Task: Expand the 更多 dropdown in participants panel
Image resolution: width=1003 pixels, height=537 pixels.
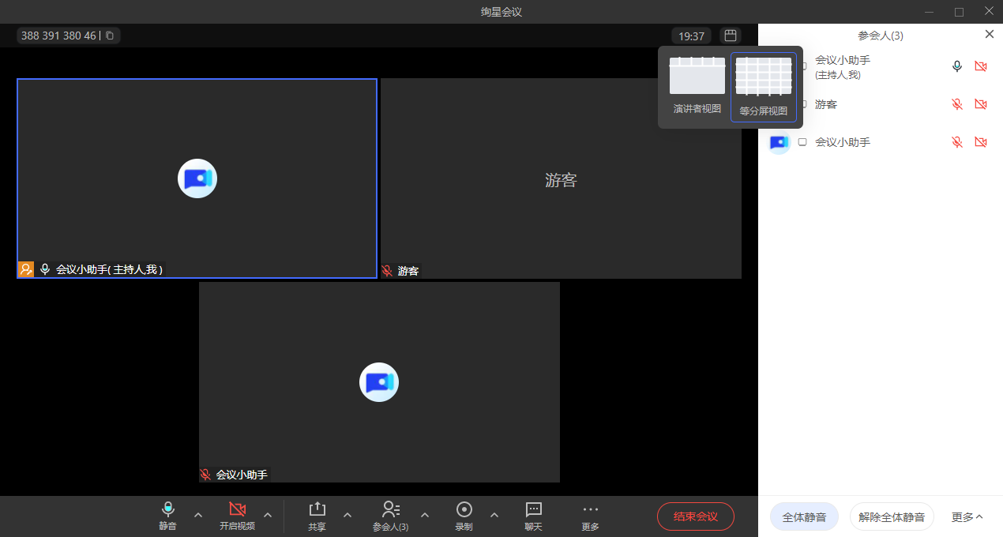Action: (x=967, y=517)
